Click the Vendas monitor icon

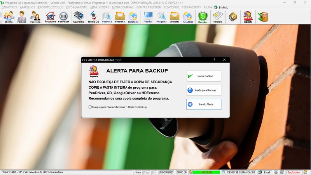tap(148, 17)
